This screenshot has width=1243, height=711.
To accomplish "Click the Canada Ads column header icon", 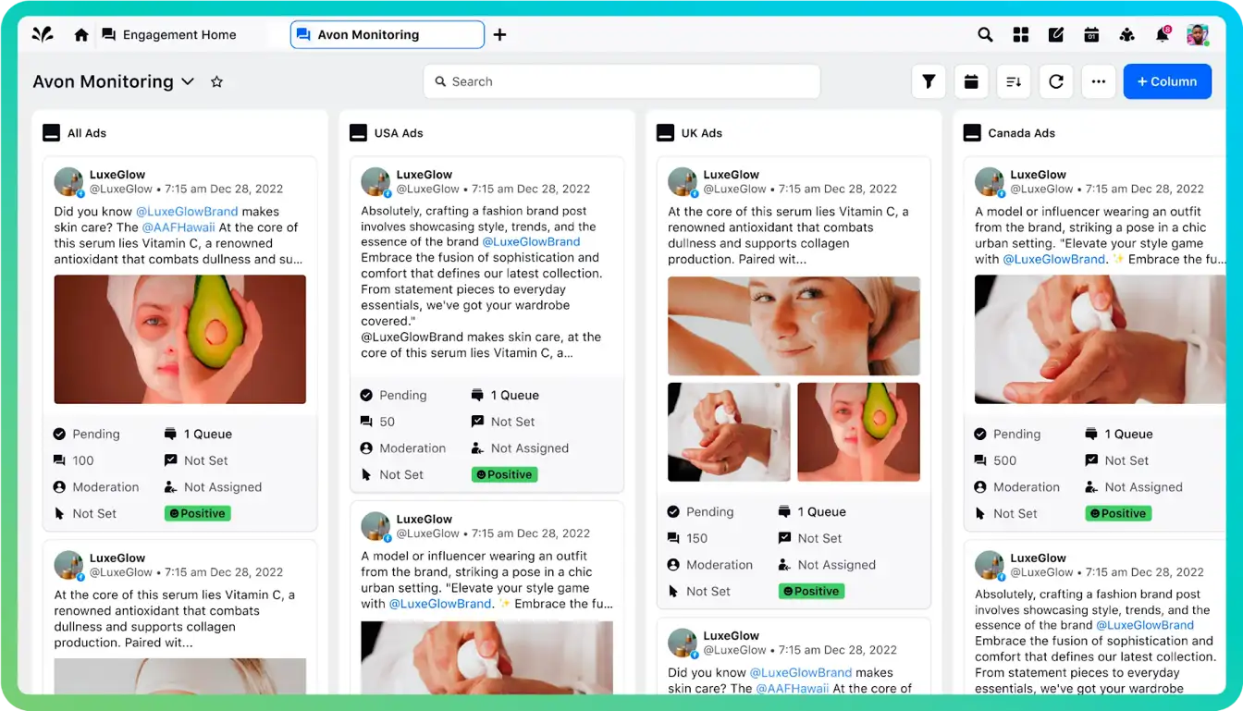I will (x=973, y=133).
